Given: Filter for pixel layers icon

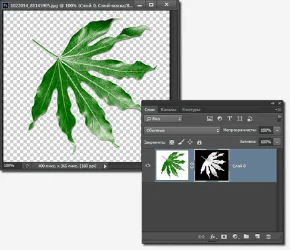Looking at the screenshot, I should click(210, 119).
